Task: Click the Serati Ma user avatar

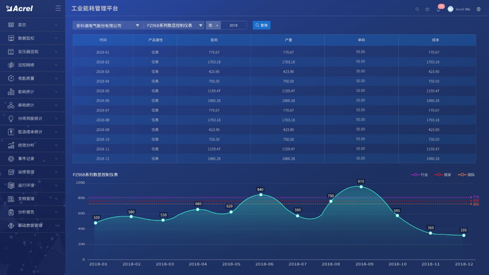Action: 450,9
